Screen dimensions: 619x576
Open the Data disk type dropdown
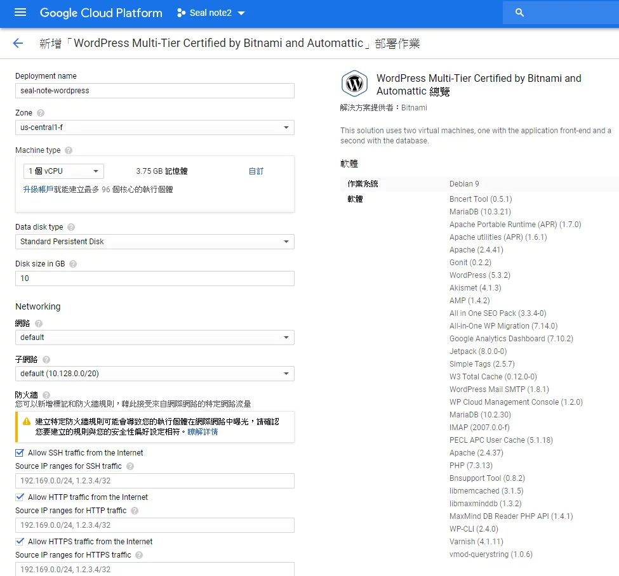point(155,242)
